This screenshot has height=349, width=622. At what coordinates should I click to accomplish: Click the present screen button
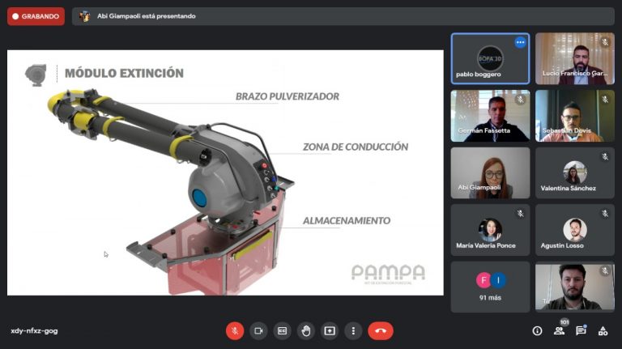[x=330, y=330]
